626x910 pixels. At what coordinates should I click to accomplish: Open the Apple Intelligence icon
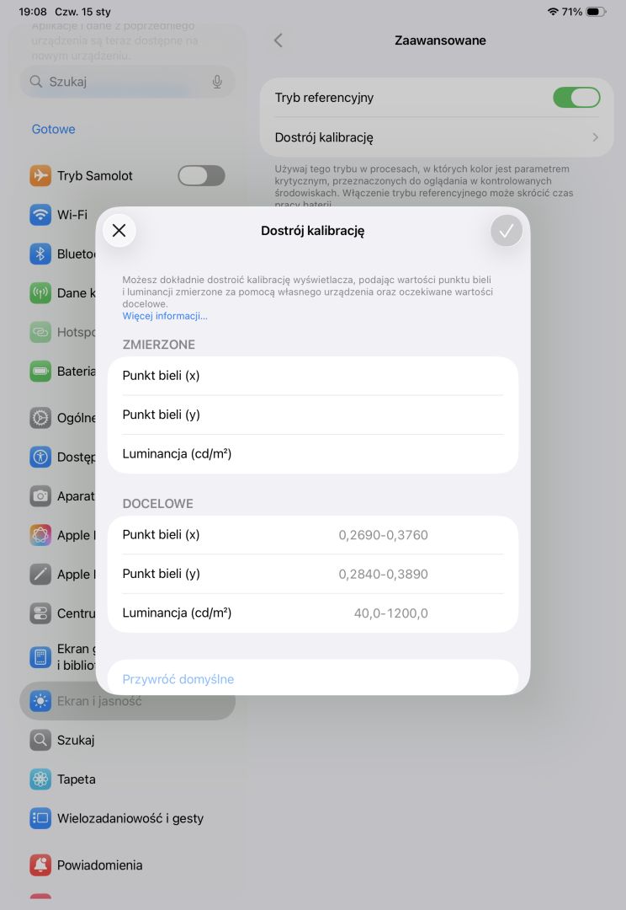coord(40,535)
